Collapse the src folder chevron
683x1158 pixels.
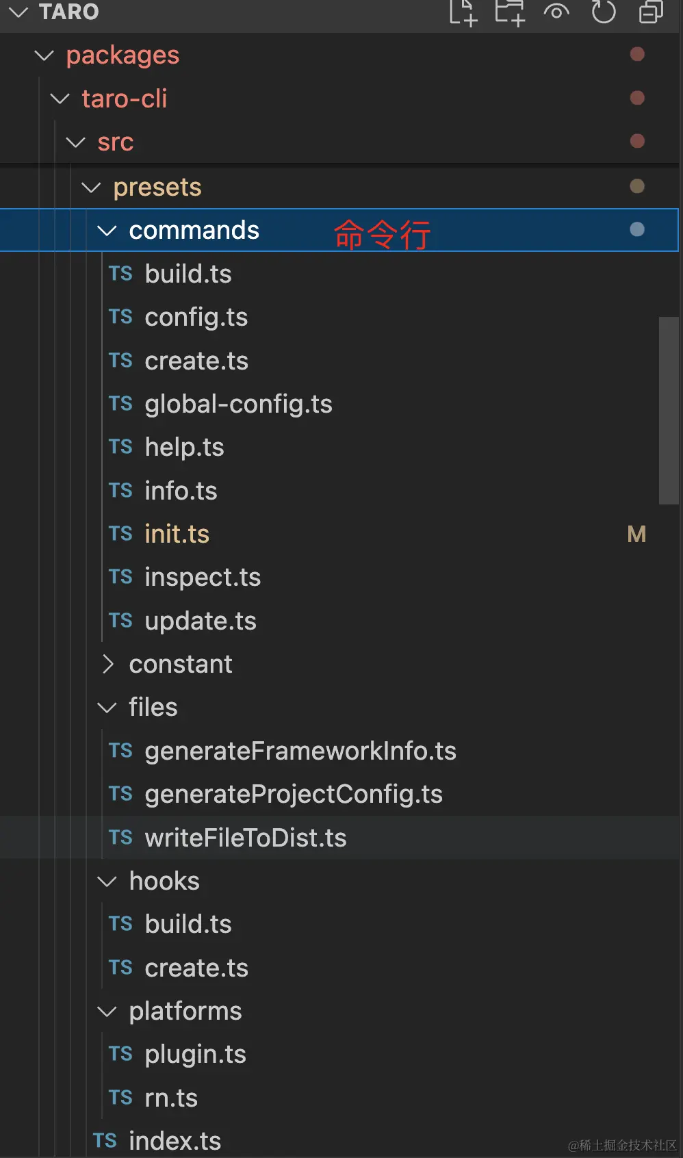tap(76, 142)
